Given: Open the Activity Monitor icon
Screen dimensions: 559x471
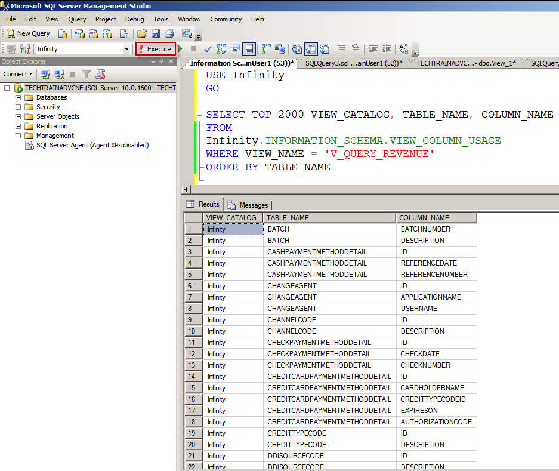Looking at the screenshot, I should (x=187, y=33).
